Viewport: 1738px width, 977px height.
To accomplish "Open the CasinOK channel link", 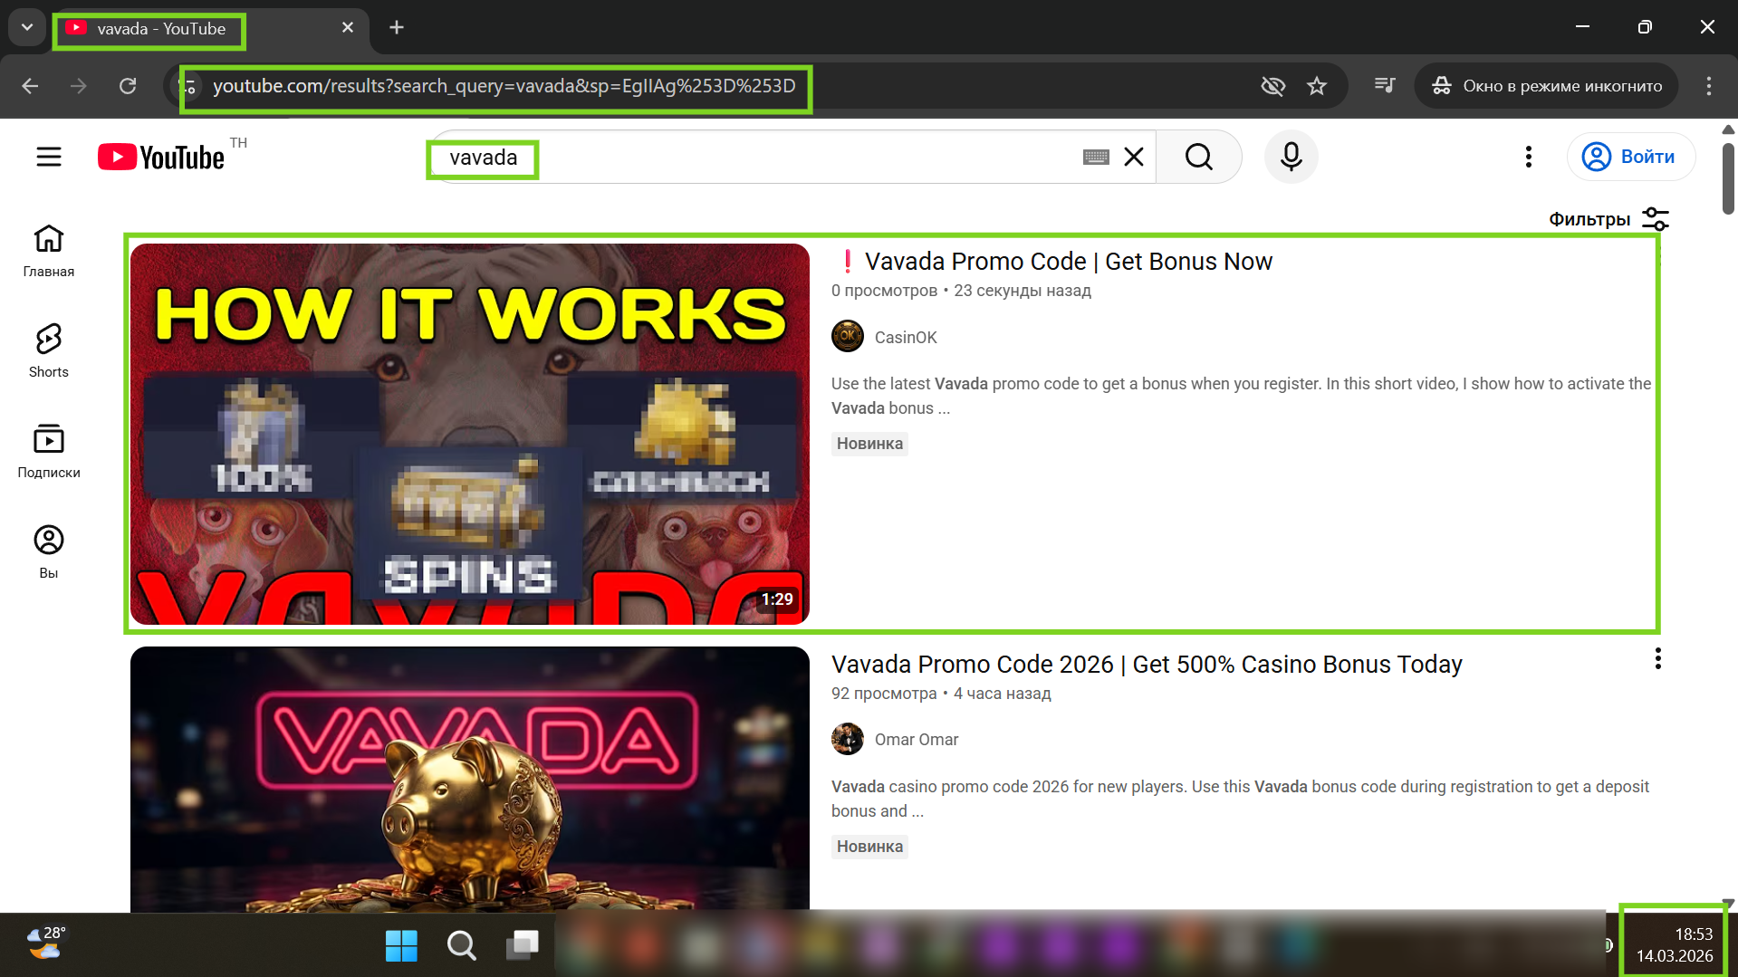I will coord(905,337).
